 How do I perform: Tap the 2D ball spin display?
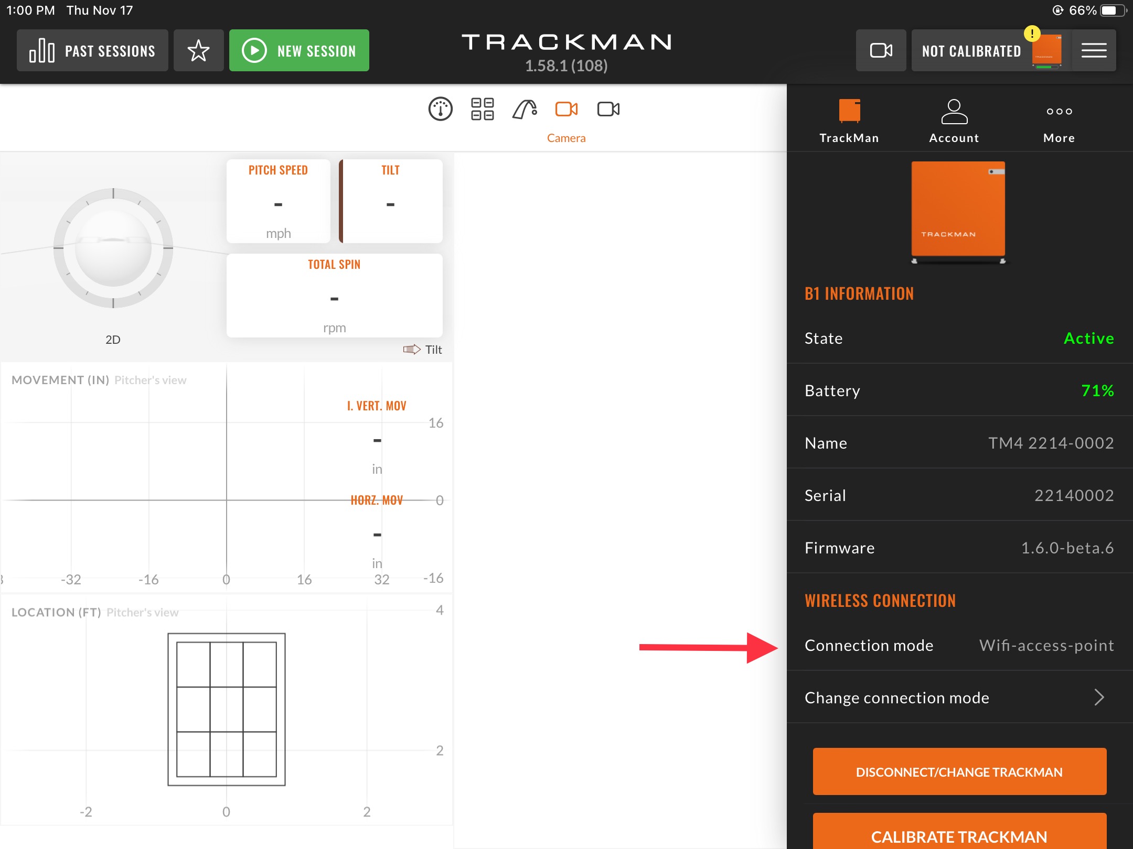tap(113, 248)
